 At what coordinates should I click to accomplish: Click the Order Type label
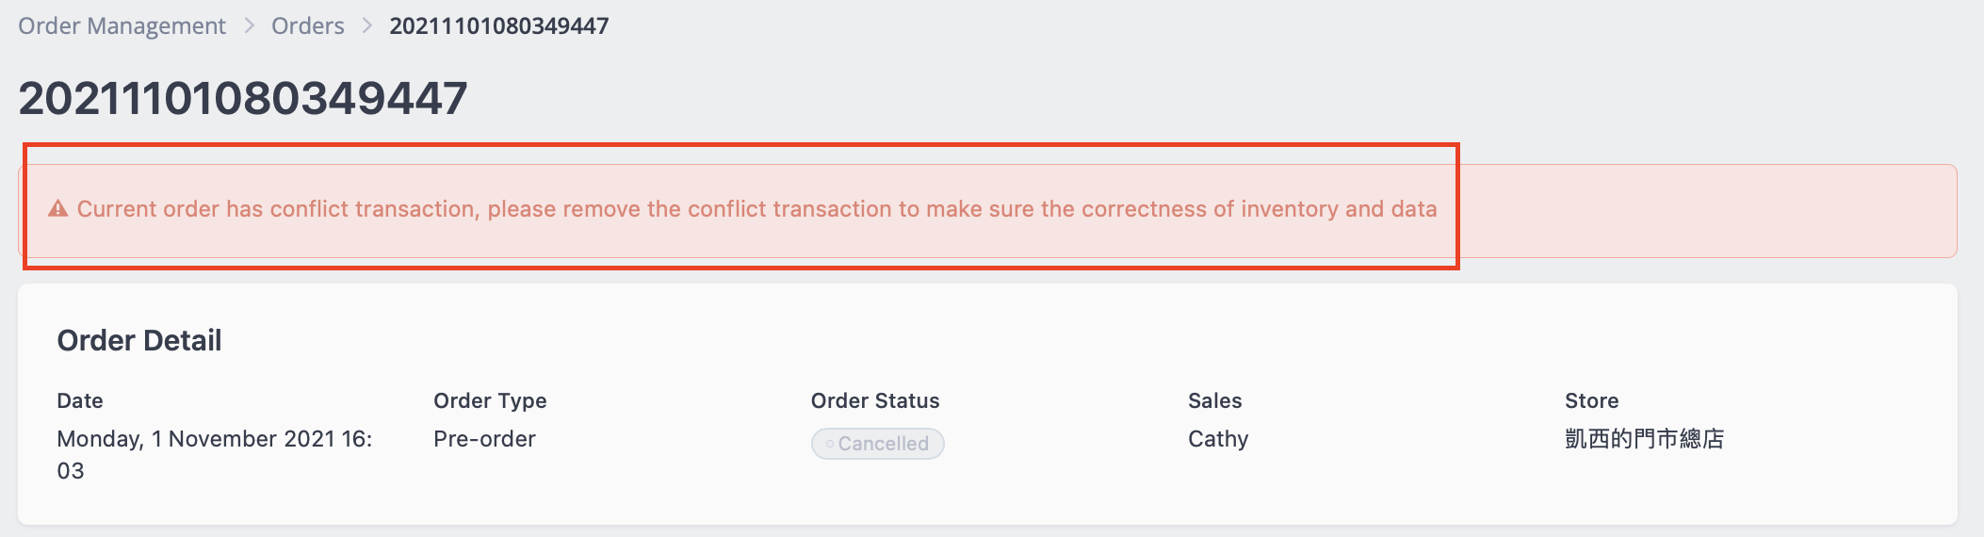pyautogui.click(x=490, y=400)
